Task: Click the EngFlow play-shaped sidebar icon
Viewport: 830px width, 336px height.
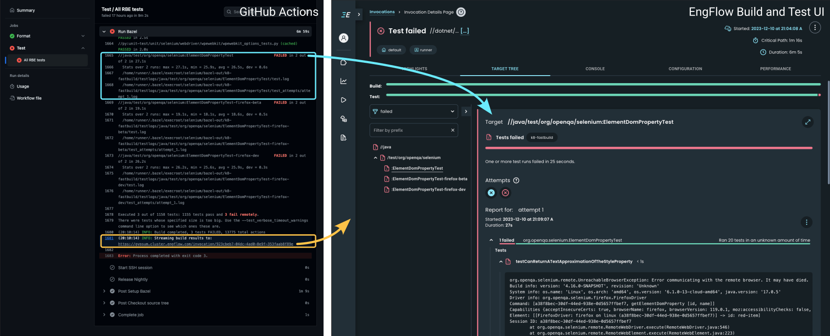Action: (x=343, y=100)
